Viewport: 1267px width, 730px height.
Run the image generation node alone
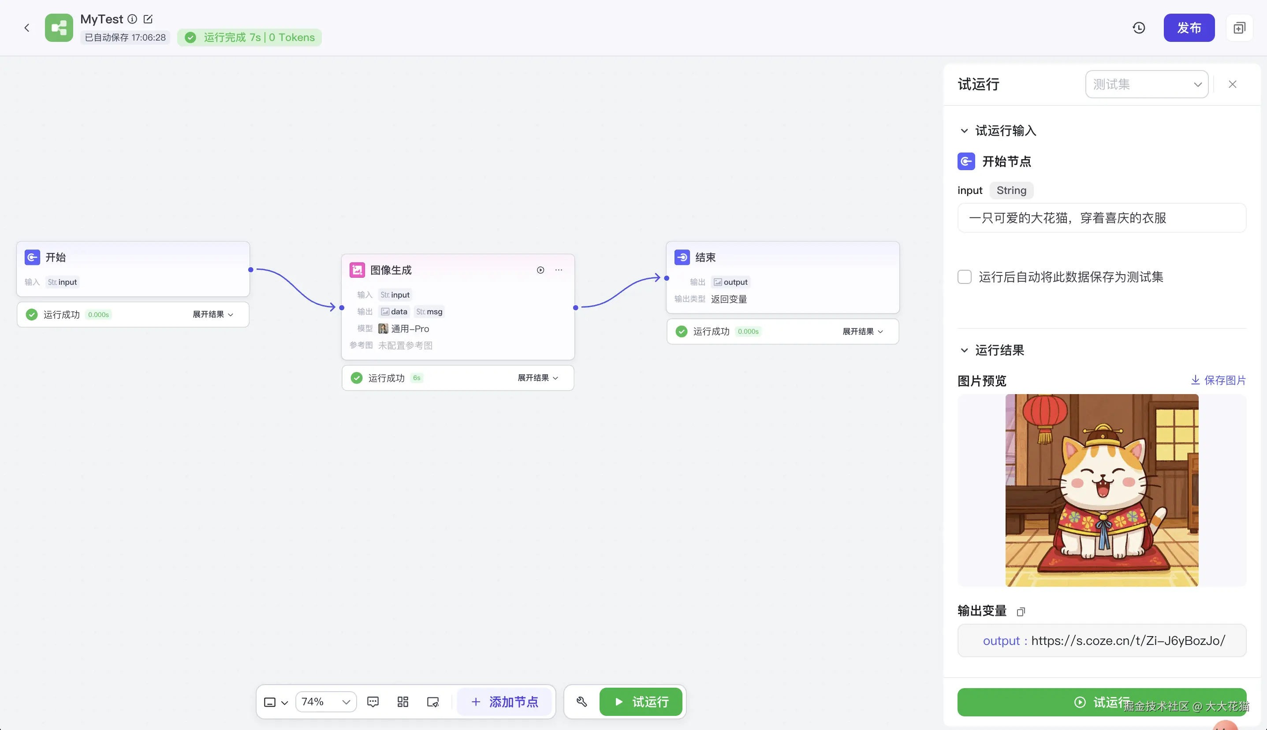point(540,270)
